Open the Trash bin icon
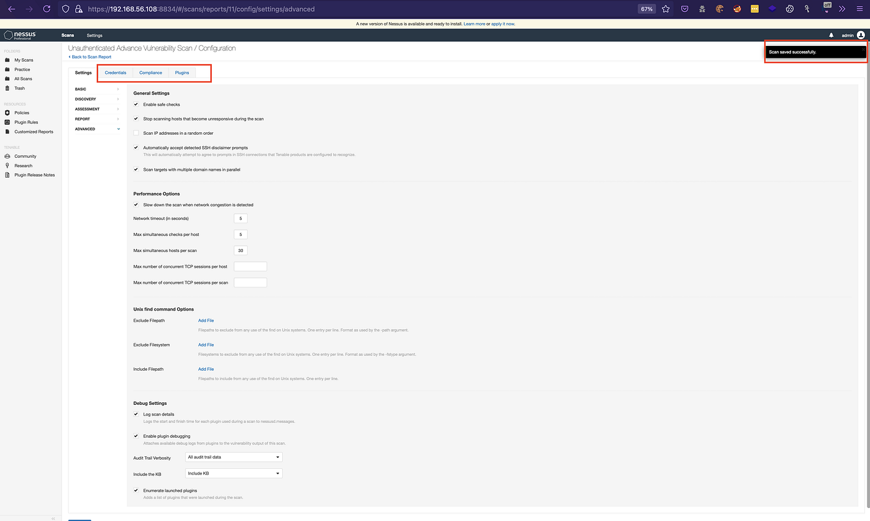 tap(7, 88)
